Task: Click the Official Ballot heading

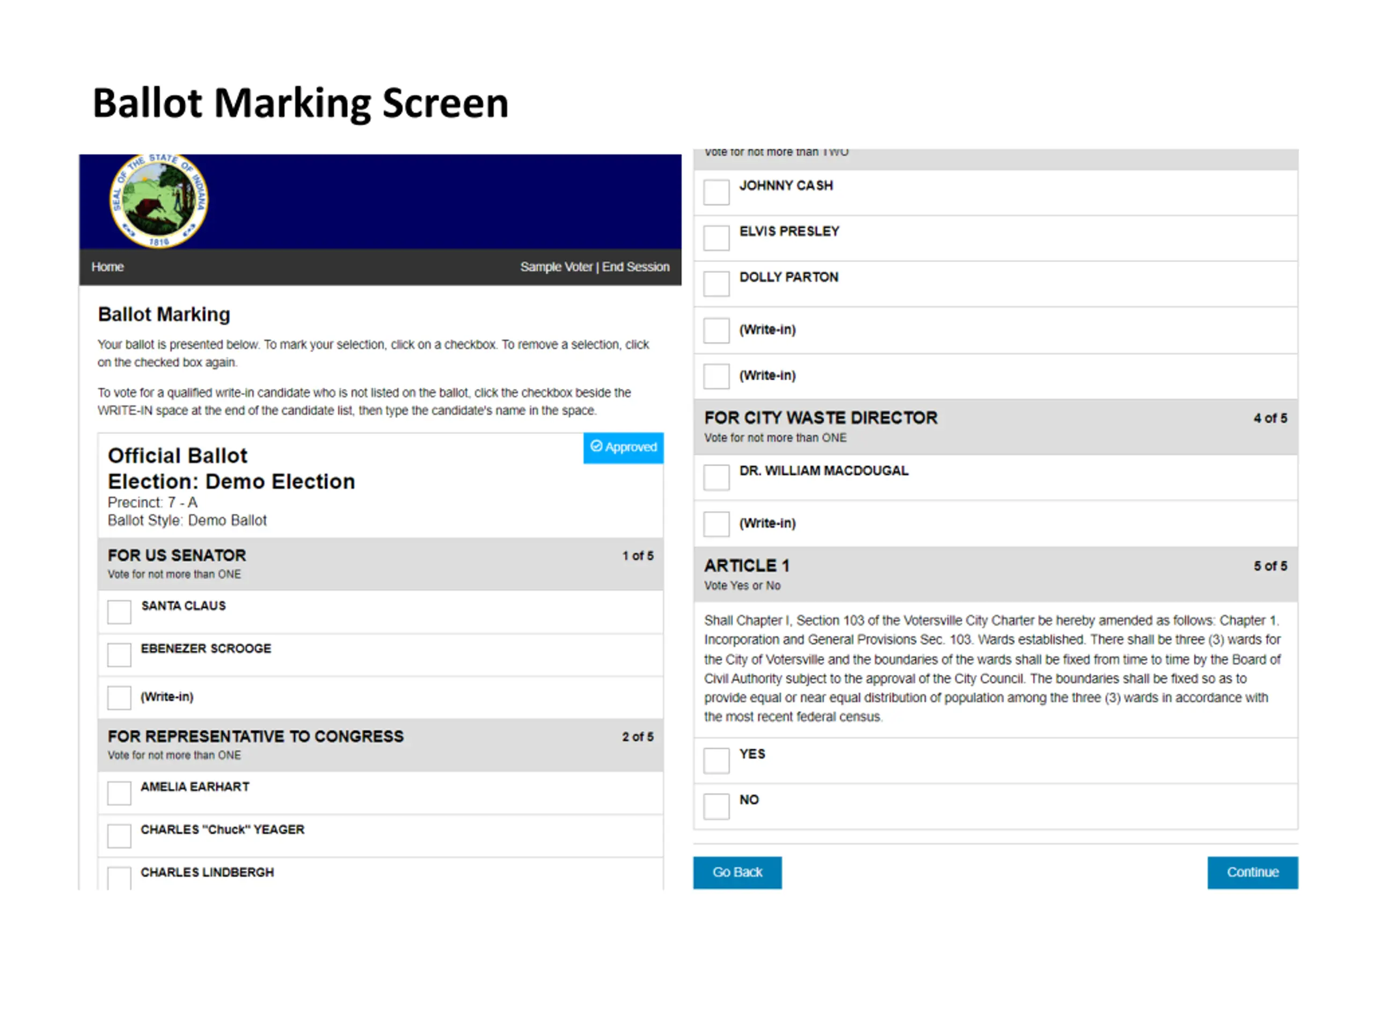Action: click(x=178, y=455)
